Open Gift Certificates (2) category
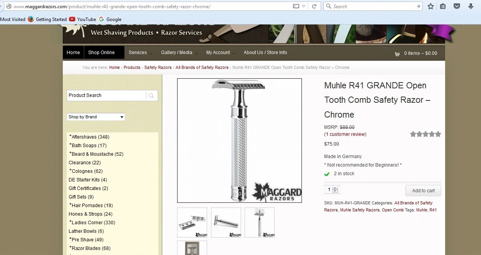This screenshot has height=255, width=481. tap(89, 188)
